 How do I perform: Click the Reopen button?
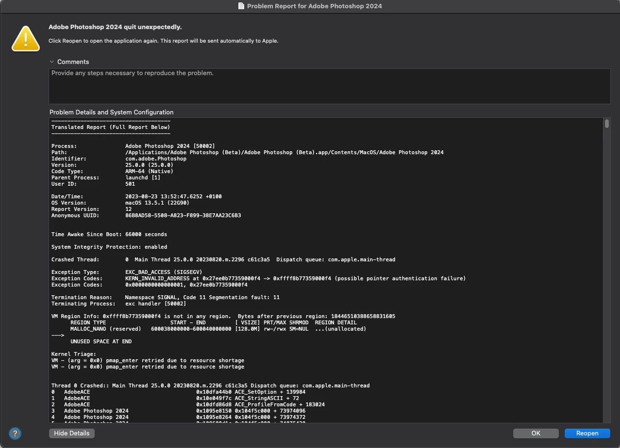(x=587, y=433)
